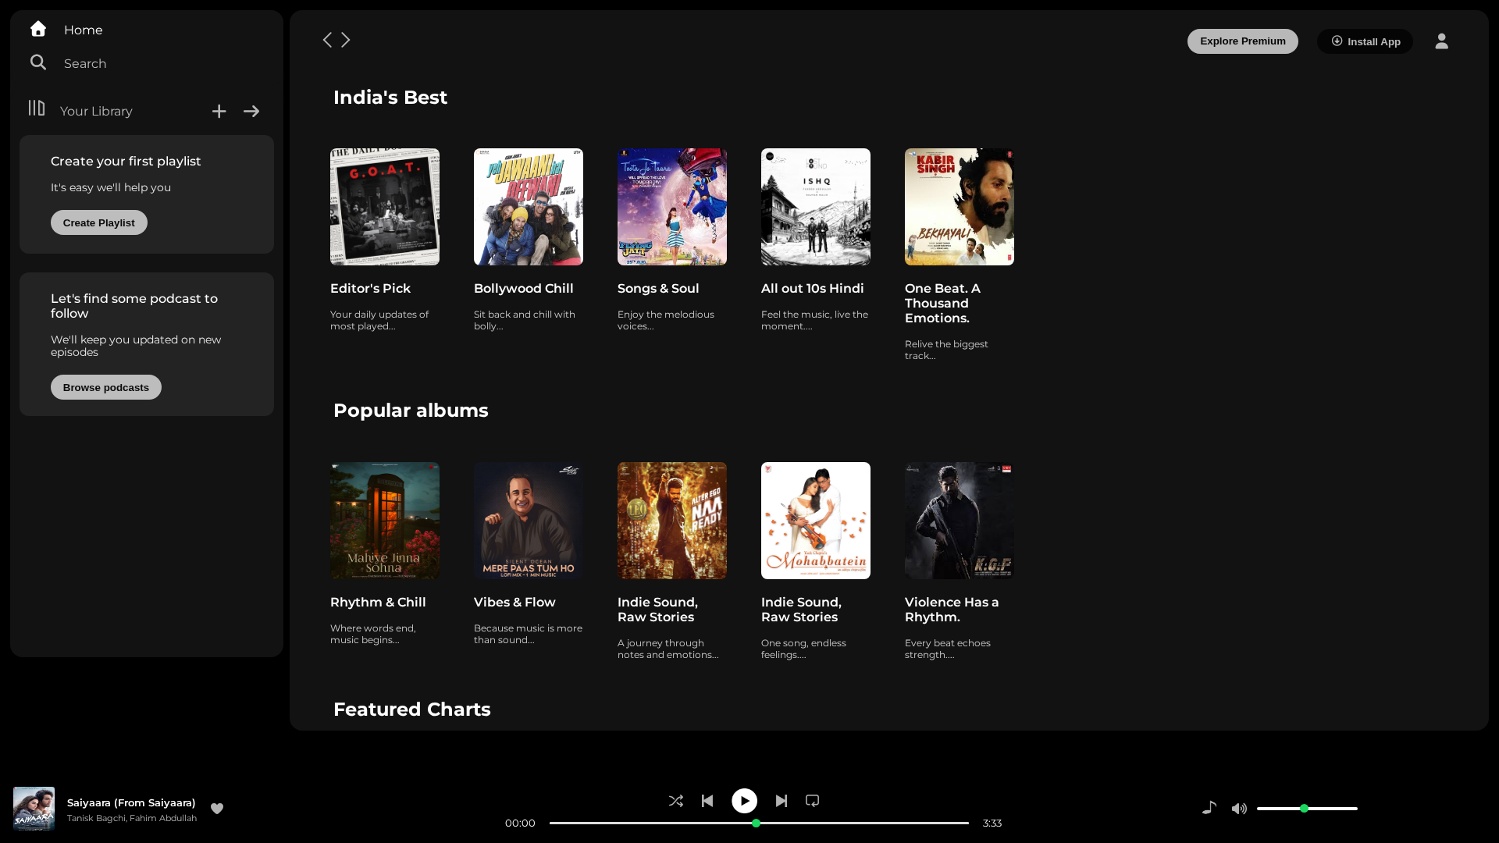
Task: Click the Create Playlist button
Action: pos(99,222)
